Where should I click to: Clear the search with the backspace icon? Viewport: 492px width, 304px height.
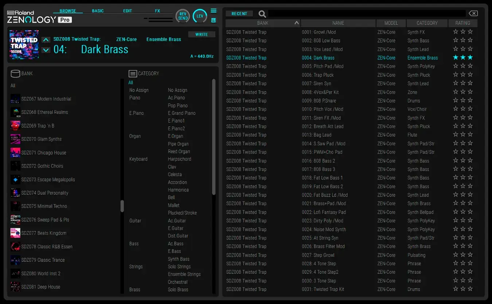(473, 13)
